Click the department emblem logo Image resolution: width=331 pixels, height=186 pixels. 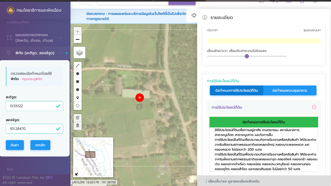tap(11, 10)
